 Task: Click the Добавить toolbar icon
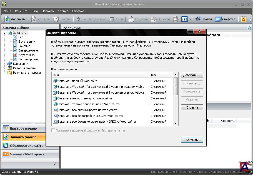[x=7, y=19]
